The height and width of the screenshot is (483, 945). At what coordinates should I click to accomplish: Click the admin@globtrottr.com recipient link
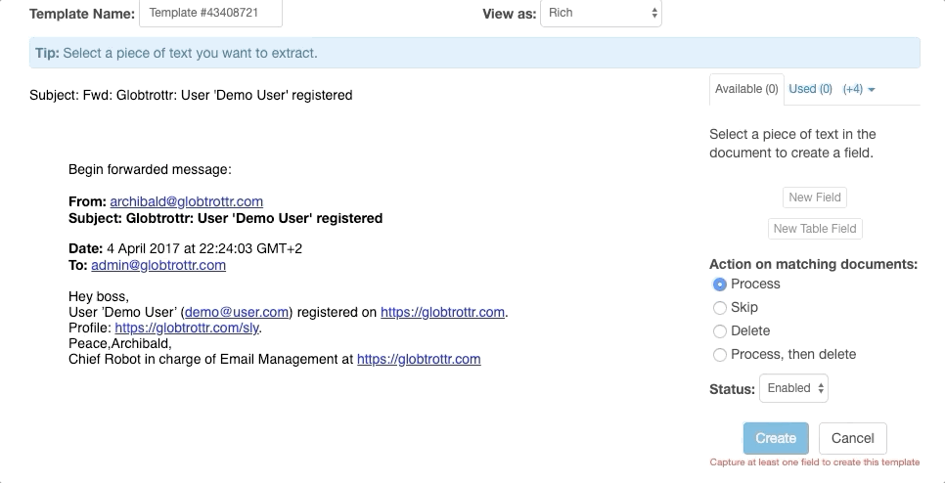(158, 265)
